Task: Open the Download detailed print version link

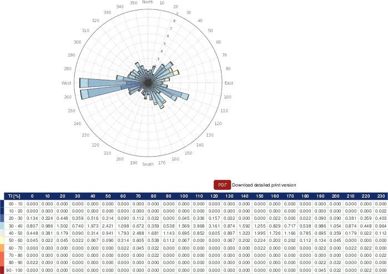Action: (x=264, y=185)
